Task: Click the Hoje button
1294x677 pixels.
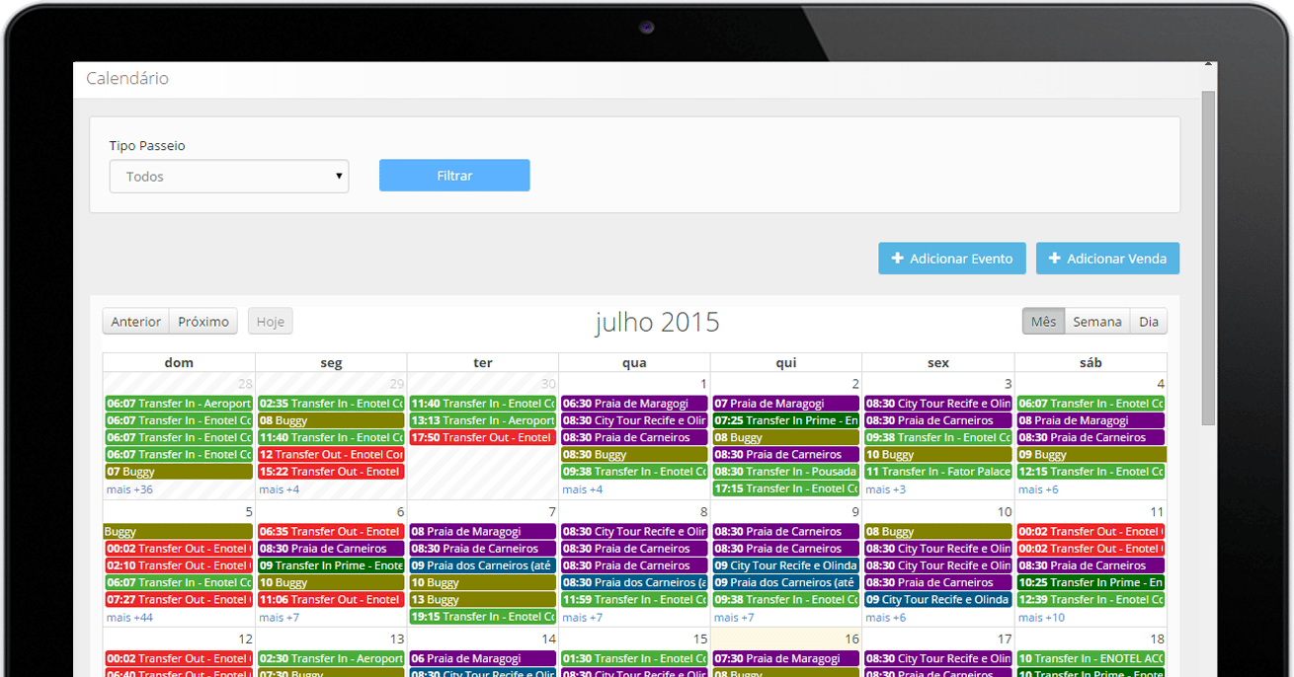Action: pos(270,322)
